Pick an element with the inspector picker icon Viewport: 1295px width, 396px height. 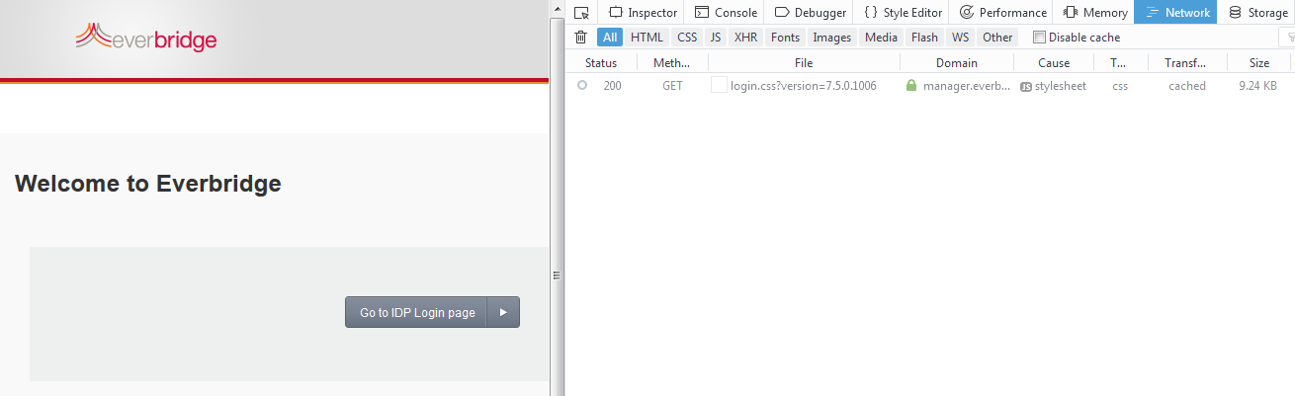581,13
